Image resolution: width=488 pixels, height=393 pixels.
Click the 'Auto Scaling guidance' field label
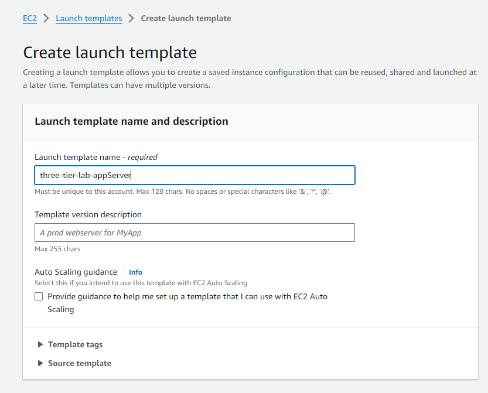76,272
